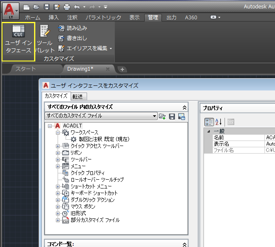This screenshot has width=275, height=247.
Task: Expand the リボン tree node
Action: 58,153
